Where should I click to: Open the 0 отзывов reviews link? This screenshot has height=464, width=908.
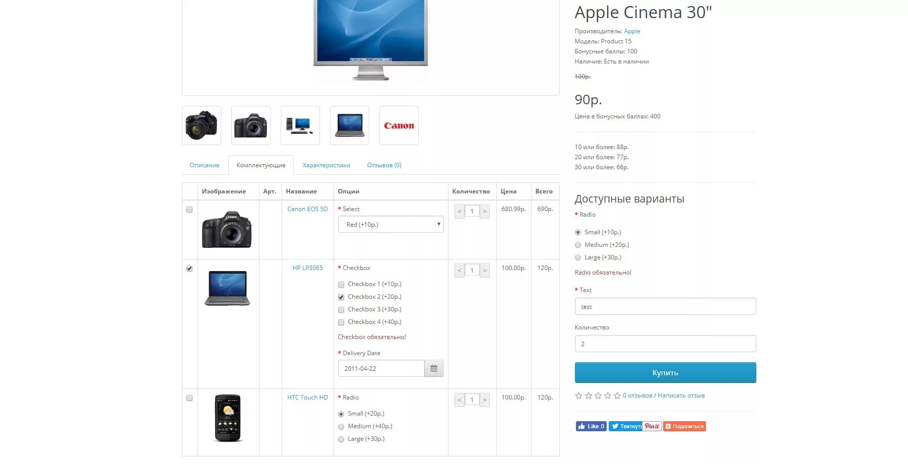click(637, 395)
